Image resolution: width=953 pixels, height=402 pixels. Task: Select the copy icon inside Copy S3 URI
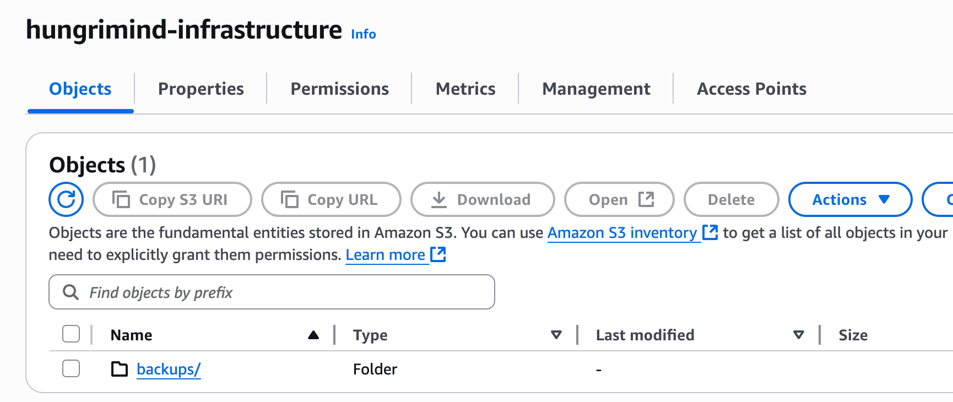[122, 199]
